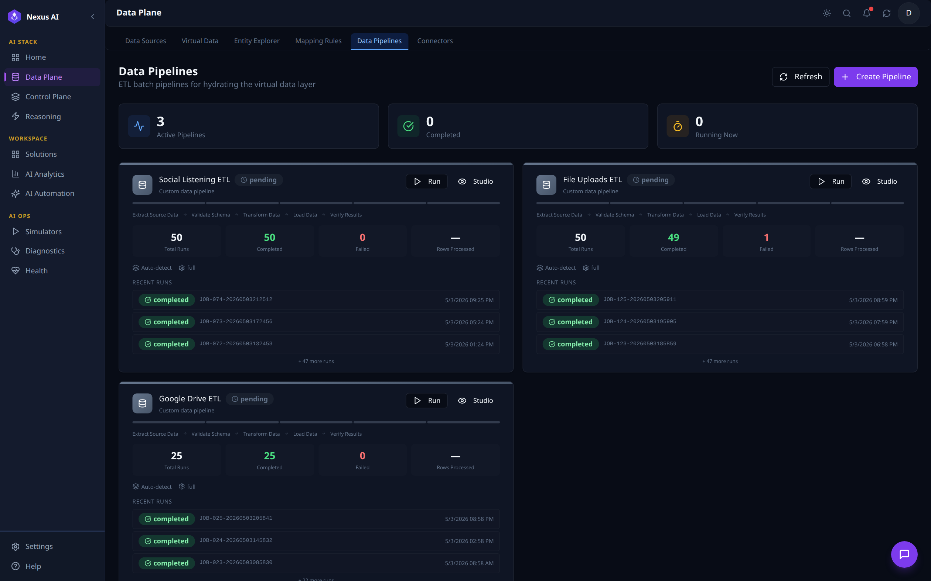Image resolution: width=931 pixels, height=581 pixels.
Task: Click first progress segment of Google Drive ETL
Action: (168, 422)
